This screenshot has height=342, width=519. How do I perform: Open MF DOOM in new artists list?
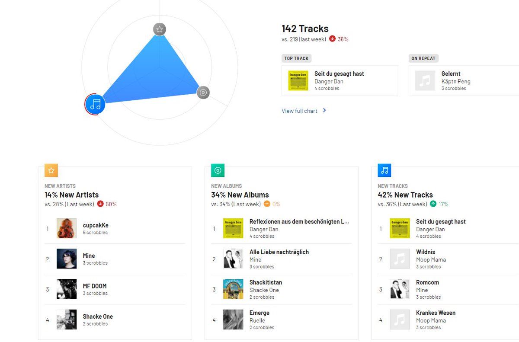click(x=95, y=286)
